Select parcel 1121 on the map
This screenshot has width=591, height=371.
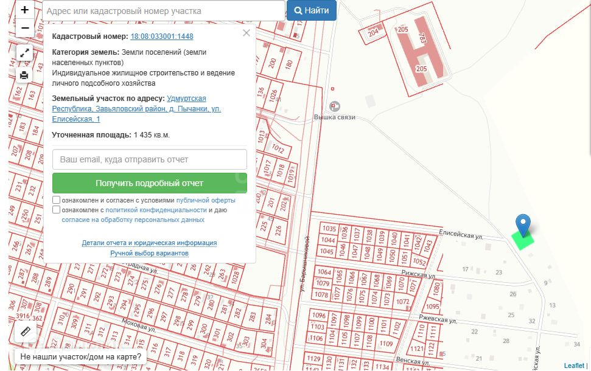(417, 348)
